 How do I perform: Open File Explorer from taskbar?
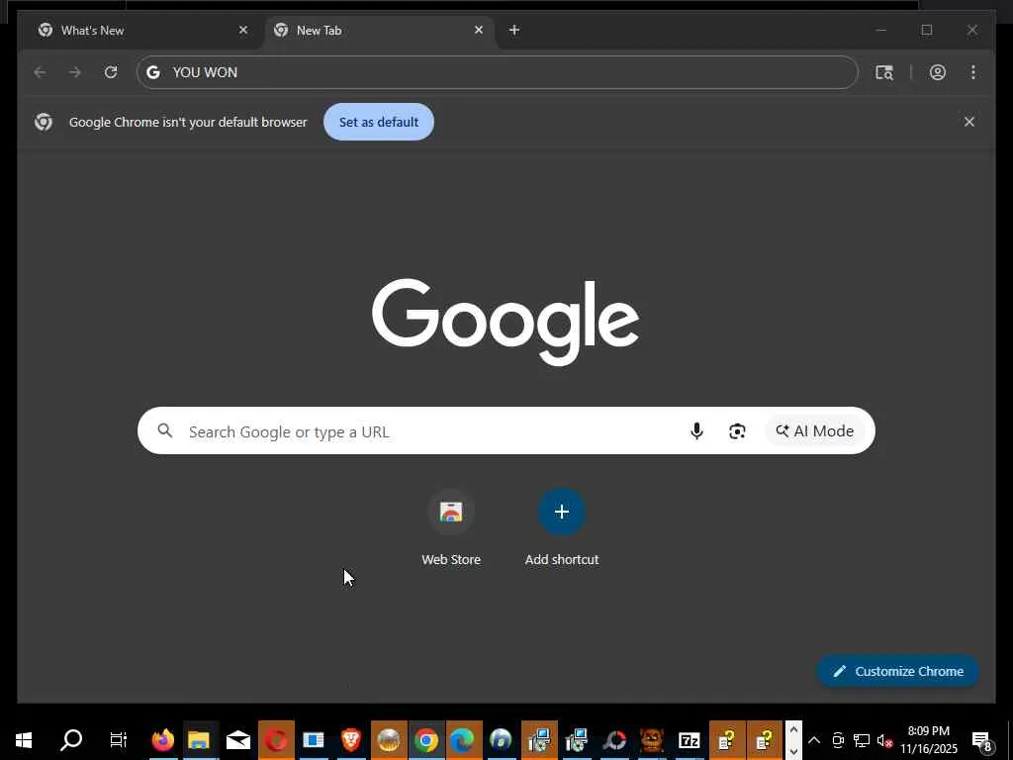pyautogui.click(x=200, y=740)
